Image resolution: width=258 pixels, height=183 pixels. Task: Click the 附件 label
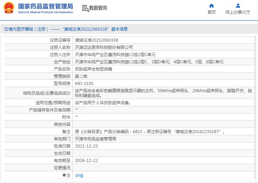(66, 117)
